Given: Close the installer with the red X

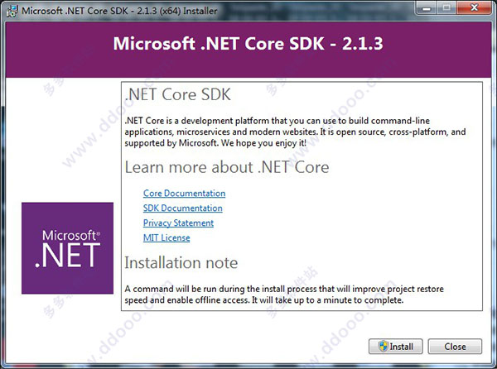Looking at the screenshot, I should pyautogui.click(x=474, y=8).
